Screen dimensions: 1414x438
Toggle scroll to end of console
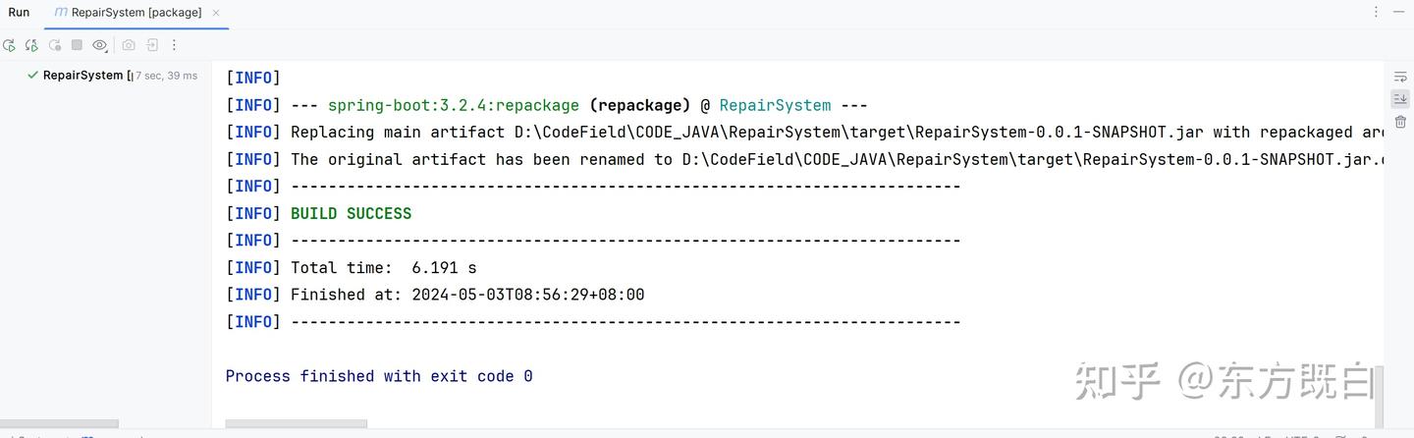click(1400, 99)
